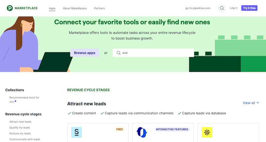Click into the app search input field
Viewport: 266px width, 142px height.
[156, 53]
